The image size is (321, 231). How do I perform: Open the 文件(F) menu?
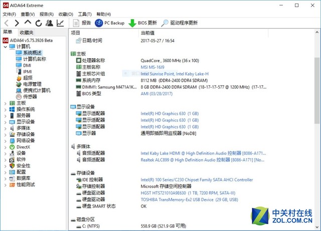pos(9,14)
